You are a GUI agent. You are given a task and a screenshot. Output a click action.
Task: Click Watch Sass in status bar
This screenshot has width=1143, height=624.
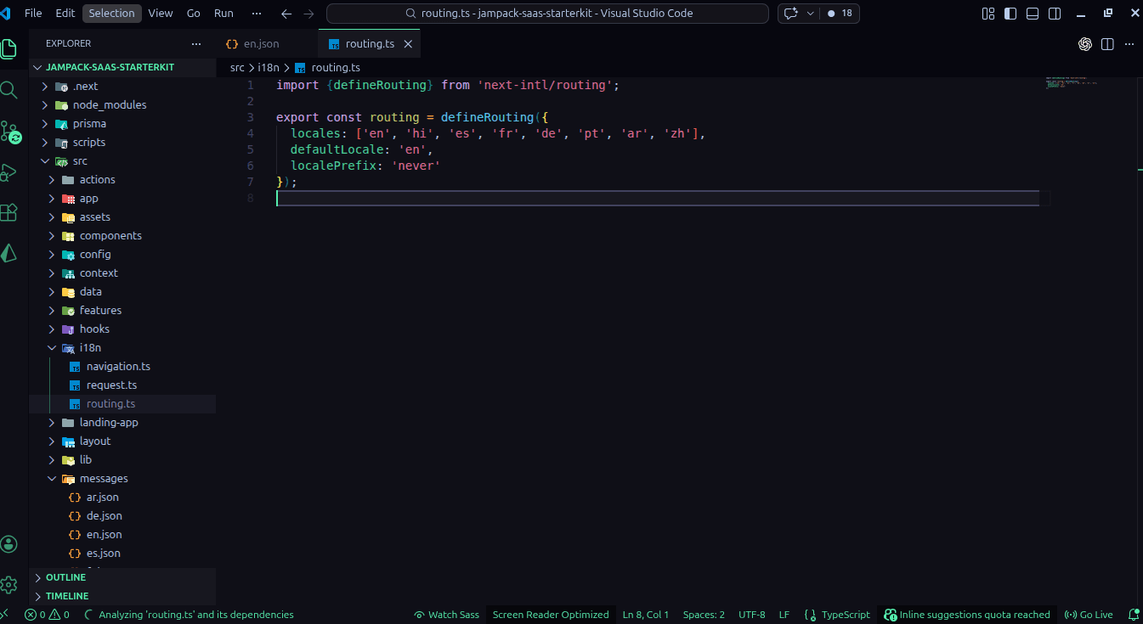447,615
